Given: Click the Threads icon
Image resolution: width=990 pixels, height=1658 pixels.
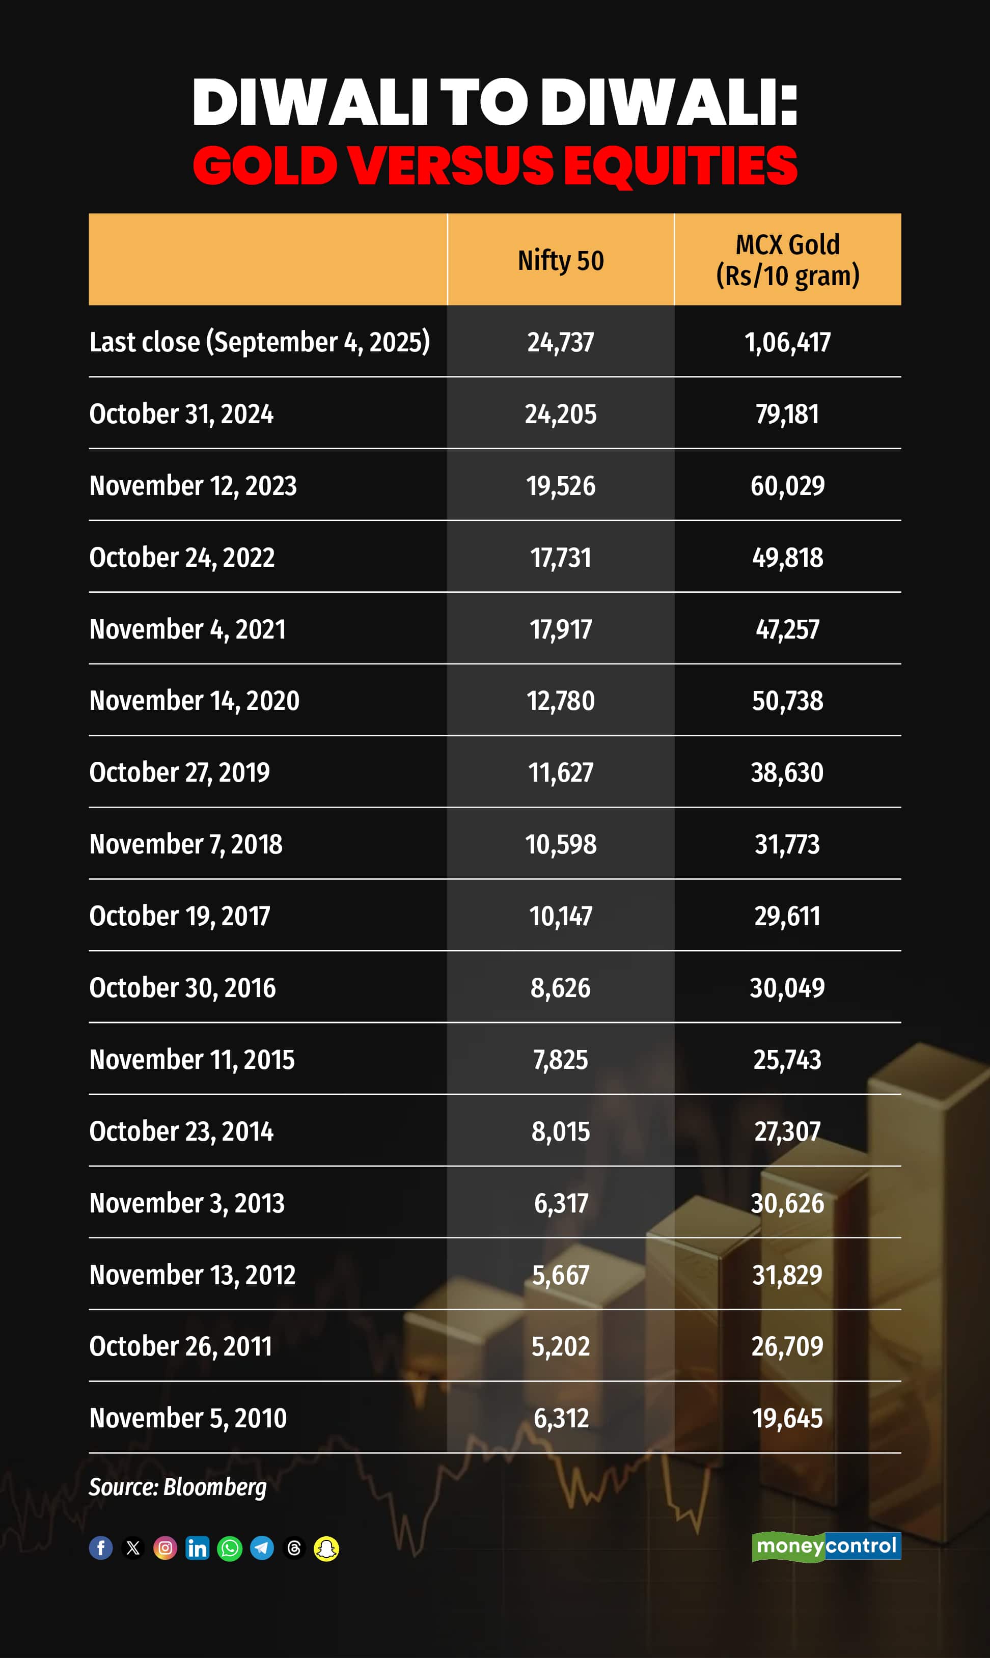Looking at the screenshot, I should (x=294, y=1548).
